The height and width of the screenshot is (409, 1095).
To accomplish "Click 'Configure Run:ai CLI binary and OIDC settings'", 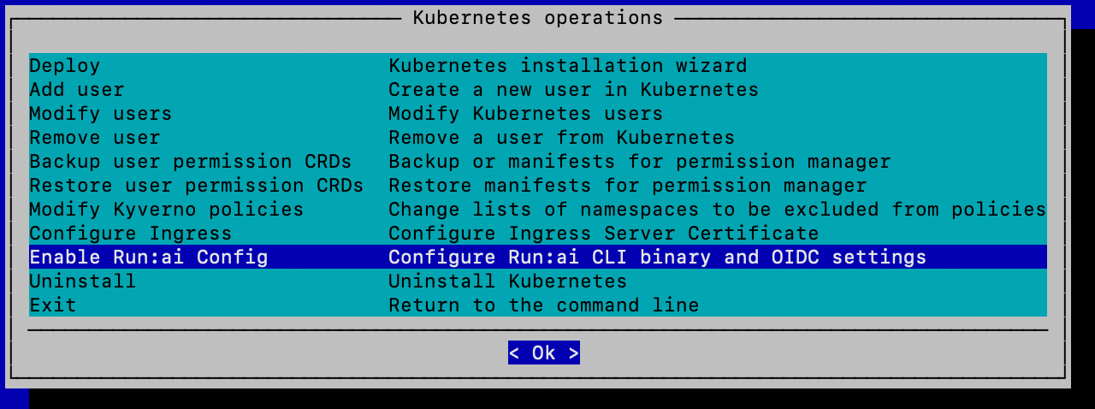I will pos(658,258).
